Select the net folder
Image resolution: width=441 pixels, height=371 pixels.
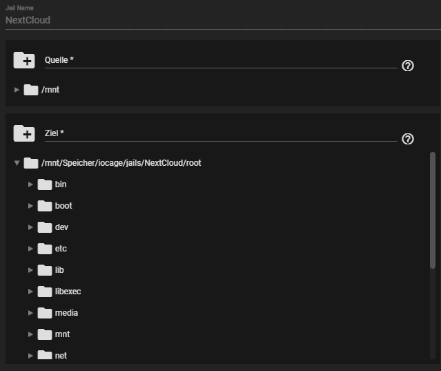pos(61,355)
